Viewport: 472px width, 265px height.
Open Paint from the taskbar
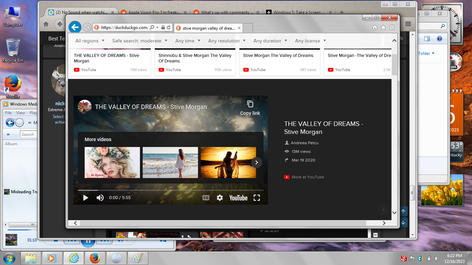tap(138, 258)
